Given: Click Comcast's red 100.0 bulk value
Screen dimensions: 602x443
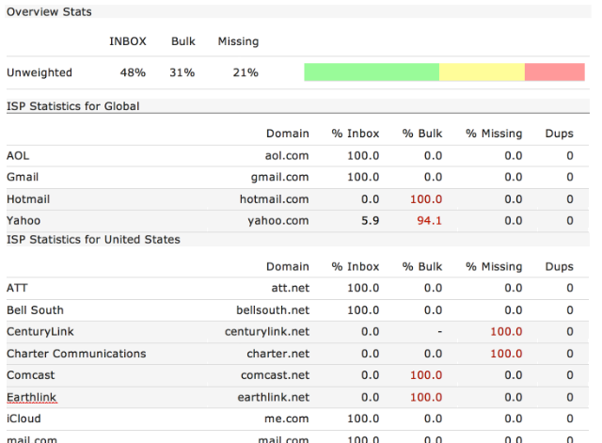Looking at the screenshot, I should tap(426, 375).
